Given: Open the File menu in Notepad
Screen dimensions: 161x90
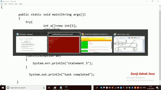Looking at the screenshot, I should (2, 4).
